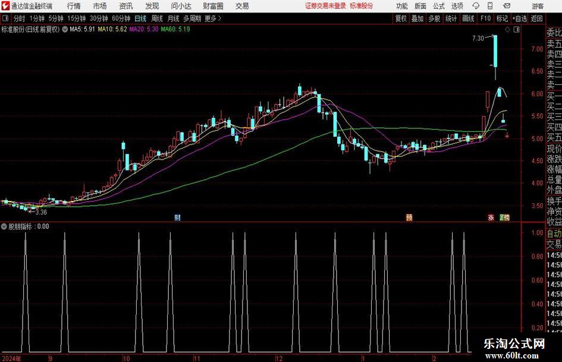Click the 标准股份 stock name link

point(362,6)
